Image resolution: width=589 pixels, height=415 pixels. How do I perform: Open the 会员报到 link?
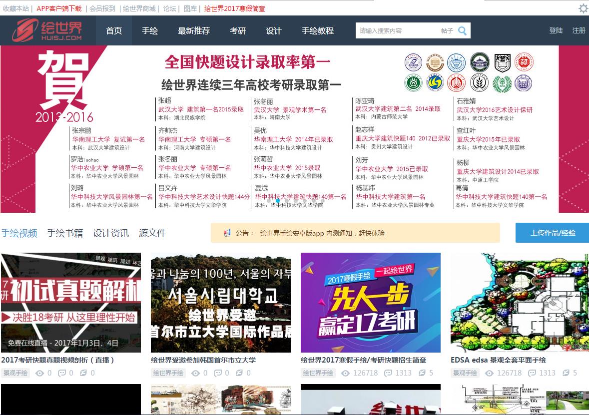(102, 8)
